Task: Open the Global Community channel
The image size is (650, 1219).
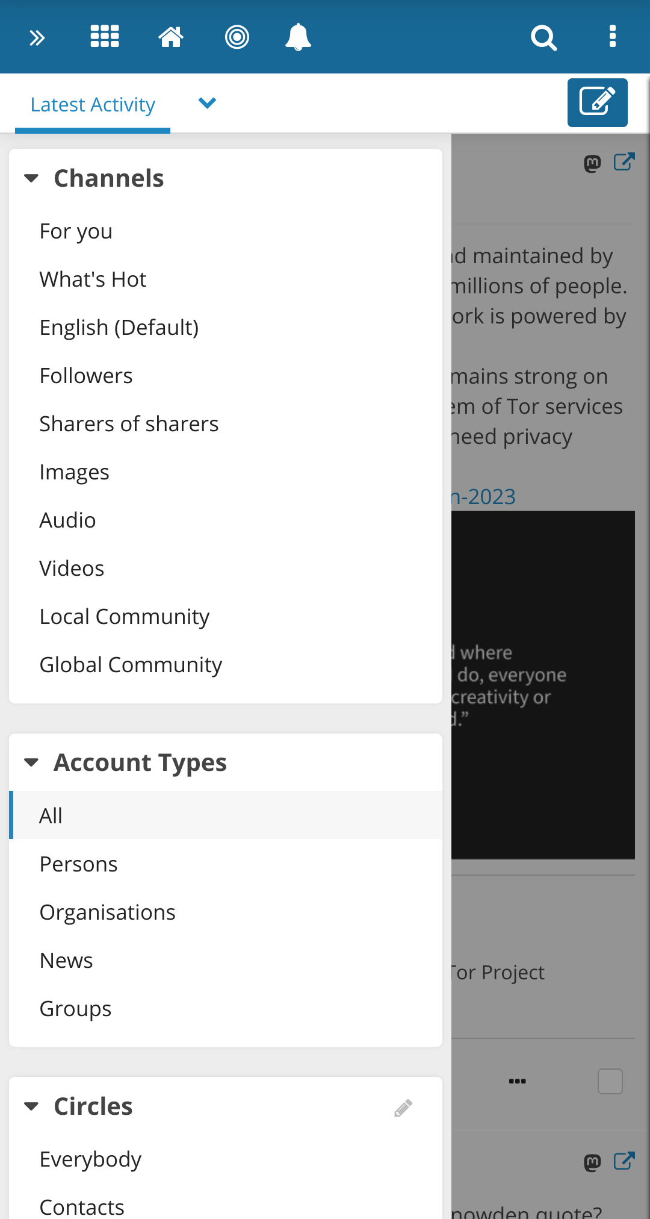Action: pos(131,665)
